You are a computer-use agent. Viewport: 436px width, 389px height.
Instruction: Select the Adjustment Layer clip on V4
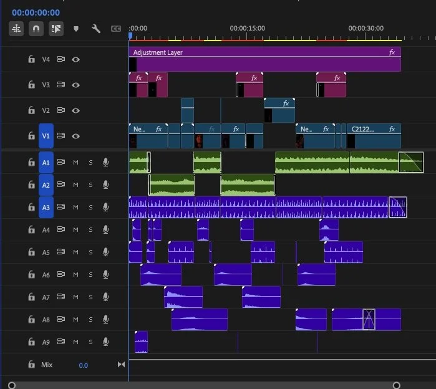click(x=264, y=59)
